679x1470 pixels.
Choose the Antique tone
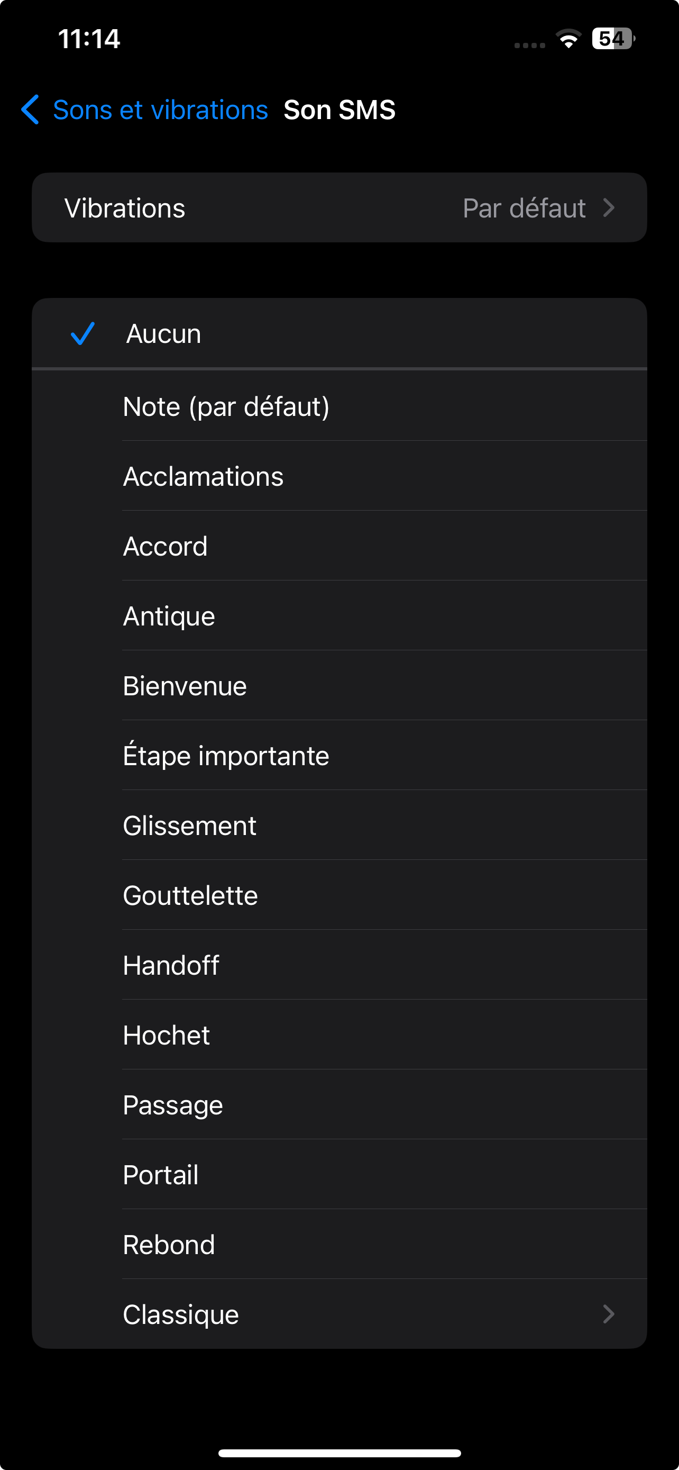[x=169, y=616]
